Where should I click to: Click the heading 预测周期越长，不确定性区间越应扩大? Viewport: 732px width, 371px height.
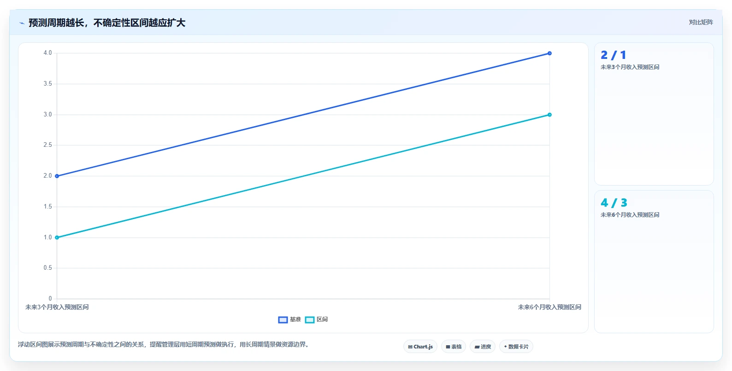click(x=107, y=23)
